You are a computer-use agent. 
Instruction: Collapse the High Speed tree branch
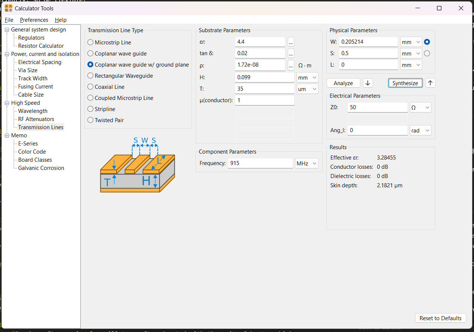[x=6, y=103]
